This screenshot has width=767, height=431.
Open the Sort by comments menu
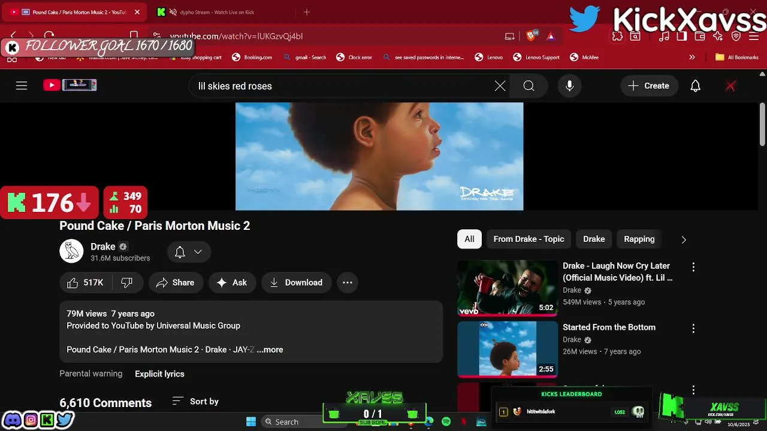click(x=195, y=401)
